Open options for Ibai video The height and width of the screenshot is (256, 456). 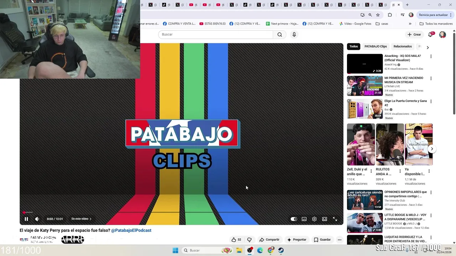click(431, 101)
